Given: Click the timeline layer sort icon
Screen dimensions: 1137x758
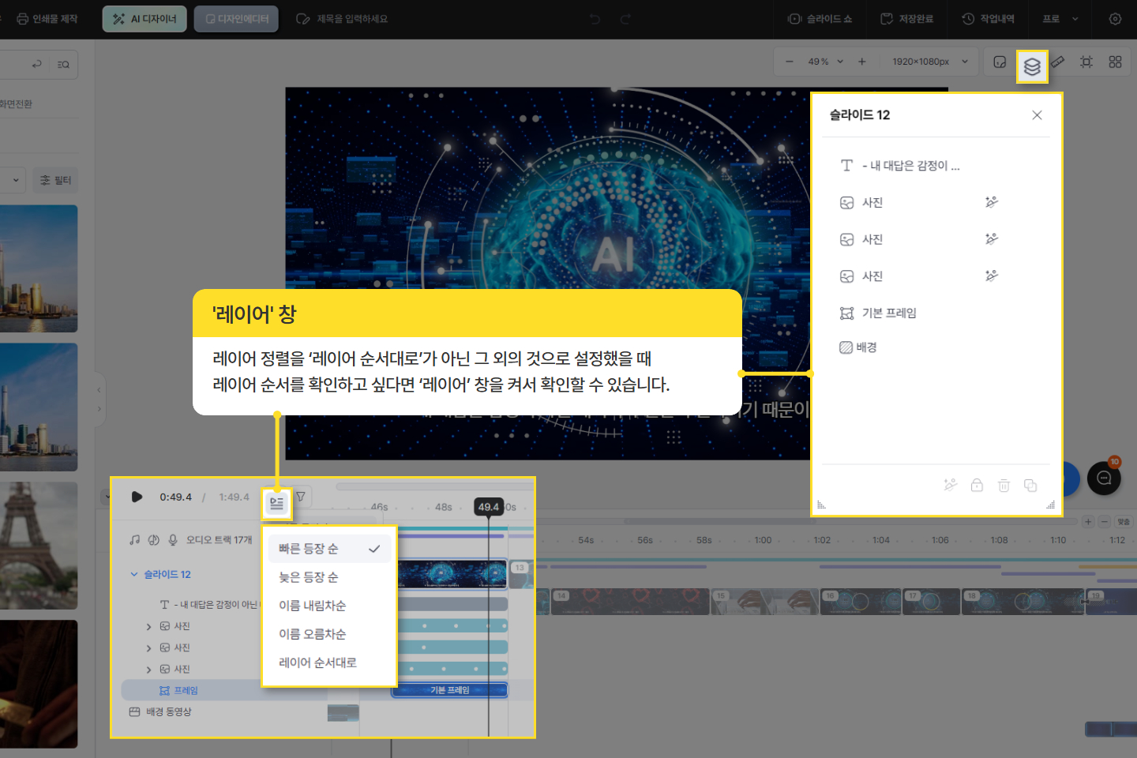Looking at the screenshot, I should click(276, 503).
